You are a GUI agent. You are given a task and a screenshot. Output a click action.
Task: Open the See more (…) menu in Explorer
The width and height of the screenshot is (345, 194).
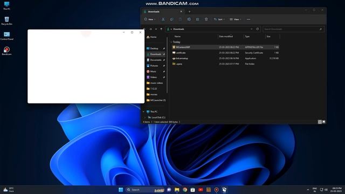point(249,19)
